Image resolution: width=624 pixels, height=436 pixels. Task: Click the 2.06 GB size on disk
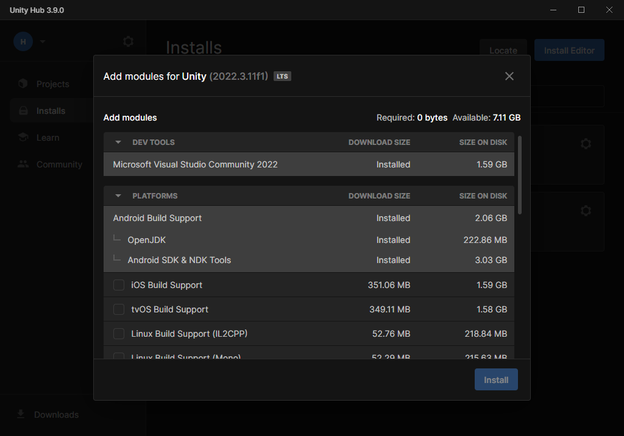coord(491,218)
